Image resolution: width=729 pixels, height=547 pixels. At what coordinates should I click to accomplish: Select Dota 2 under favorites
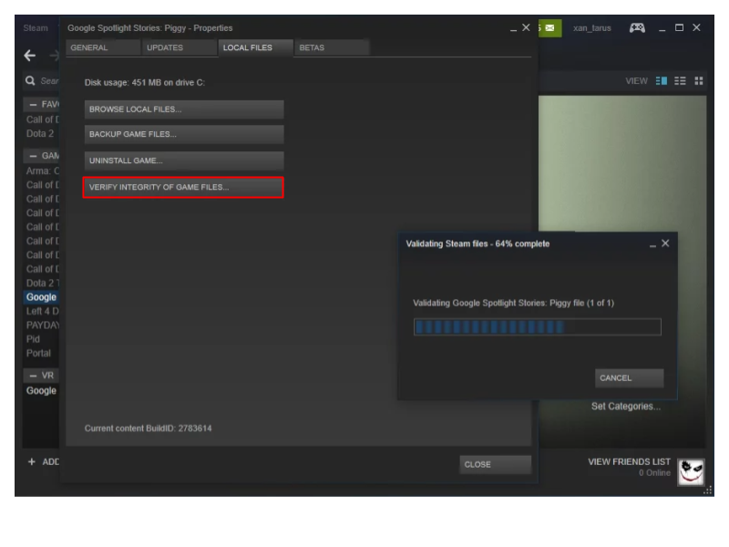tap(40, 133)
